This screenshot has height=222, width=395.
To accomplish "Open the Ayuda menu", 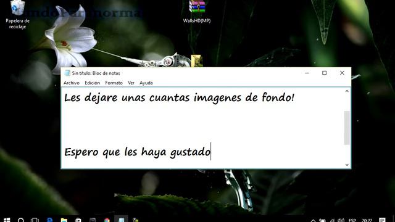I will 146,83.
